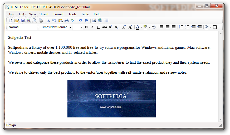This screenshot has width=230, height=135.
Task: Insert a hyperlink with the globe icon
Action: tap(100, 20)
